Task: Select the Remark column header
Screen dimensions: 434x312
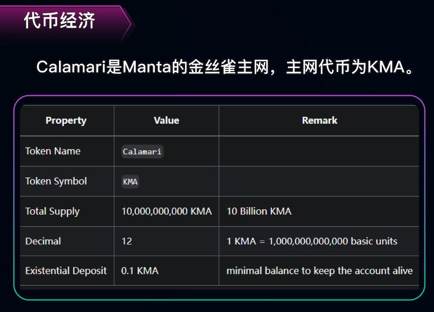Action: pyautogui.click(x=320, y=120)
